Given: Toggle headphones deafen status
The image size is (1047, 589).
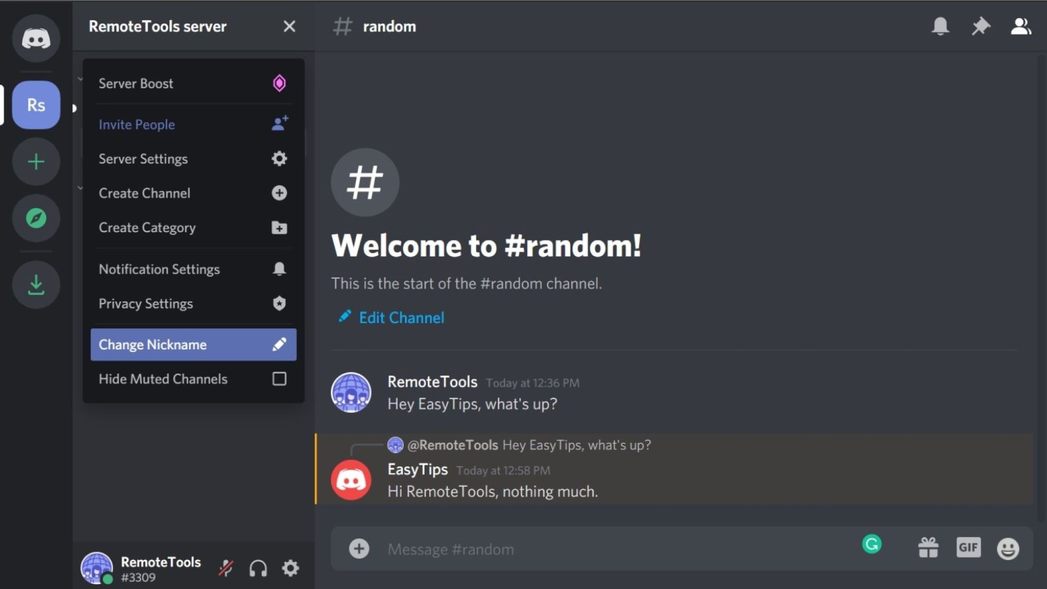Looking at the screenshot, I should click(257, 568).
